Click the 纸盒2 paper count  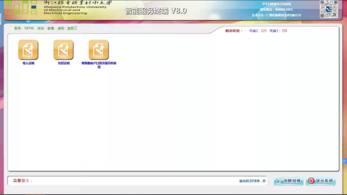(258, 31)
